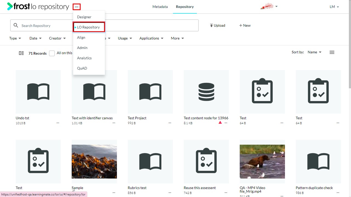The height and width of the screenshot is (197, 351).
Task: Open the Undo tst book thumbnail
Action: (38, 92)
